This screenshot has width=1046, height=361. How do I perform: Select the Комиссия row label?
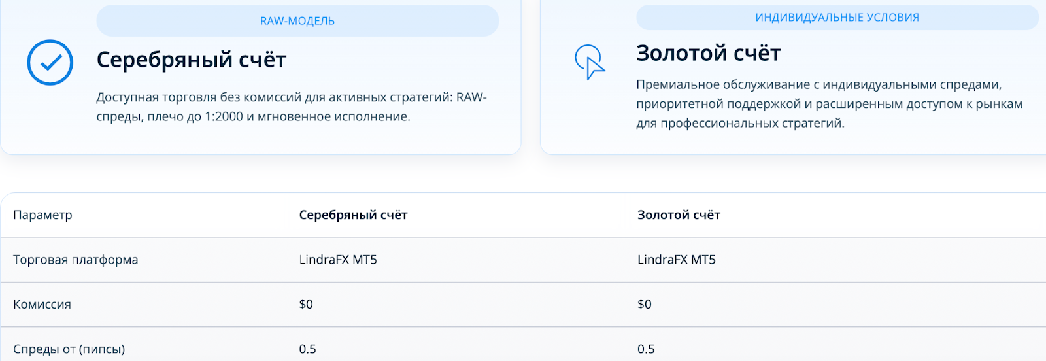[42, 304]
